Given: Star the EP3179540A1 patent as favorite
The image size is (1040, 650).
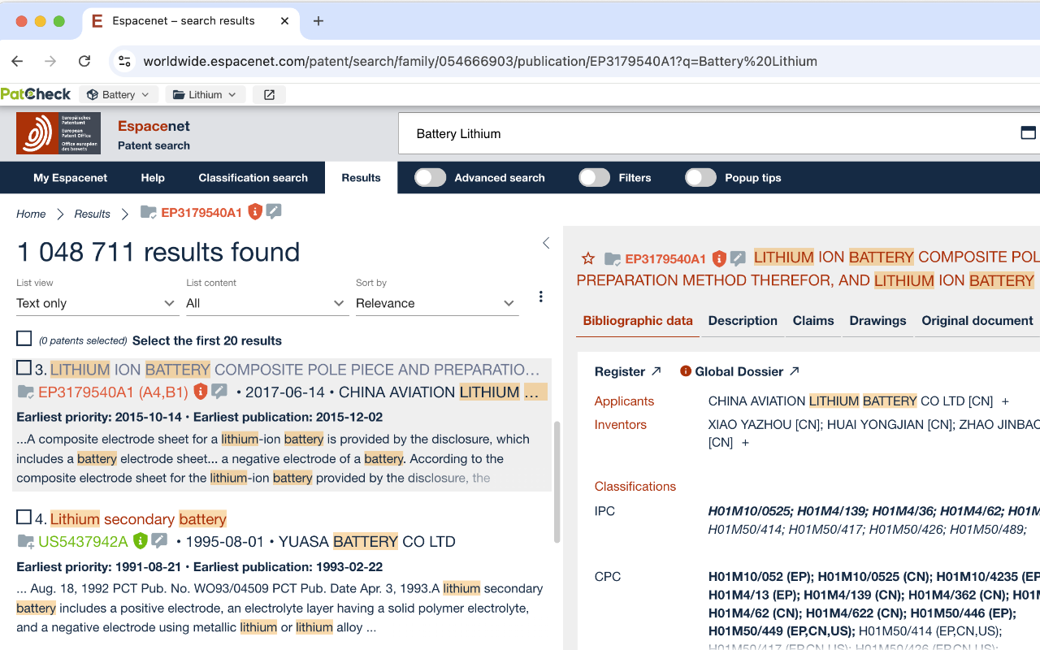Looking at the screenshot, I should coord(588,258).
